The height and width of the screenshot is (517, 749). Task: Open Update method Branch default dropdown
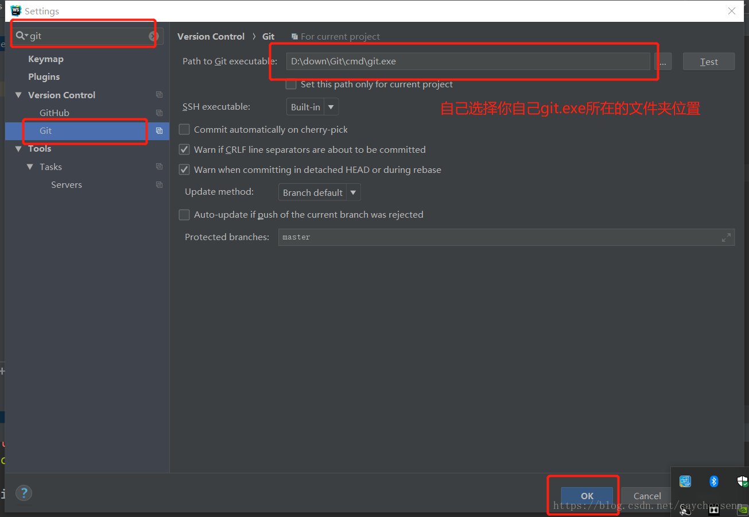click(x=320, y=192)
